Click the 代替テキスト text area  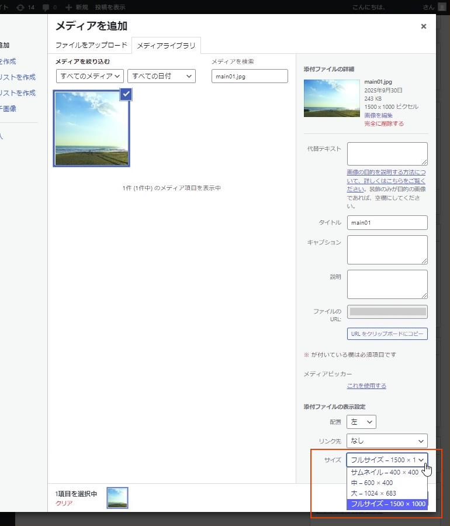pyautogui.click(x=387, y=154)
